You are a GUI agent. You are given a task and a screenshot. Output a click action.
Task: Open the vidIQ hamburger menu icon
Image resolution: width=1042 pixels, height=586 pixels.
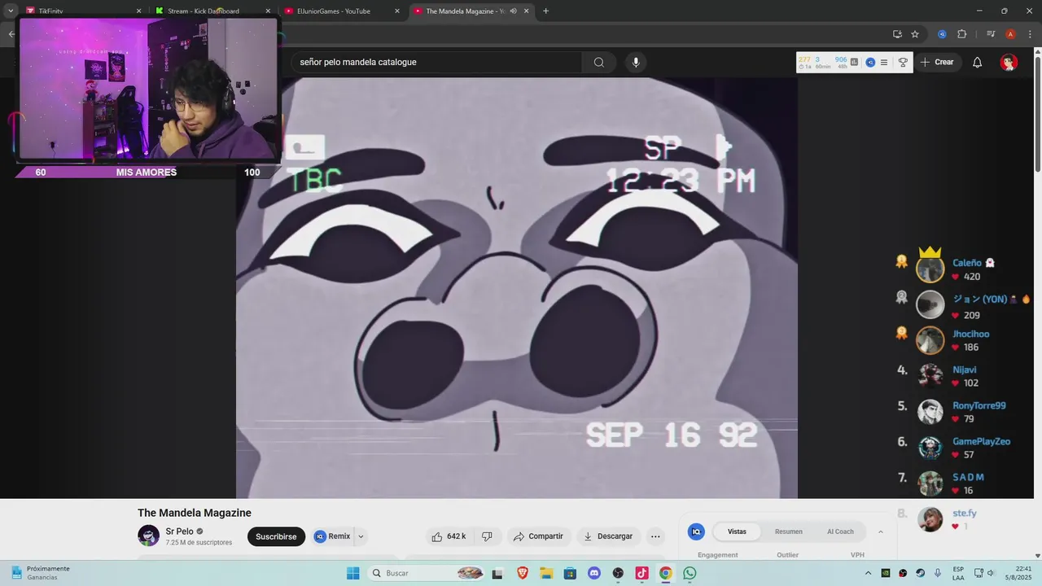884,62
